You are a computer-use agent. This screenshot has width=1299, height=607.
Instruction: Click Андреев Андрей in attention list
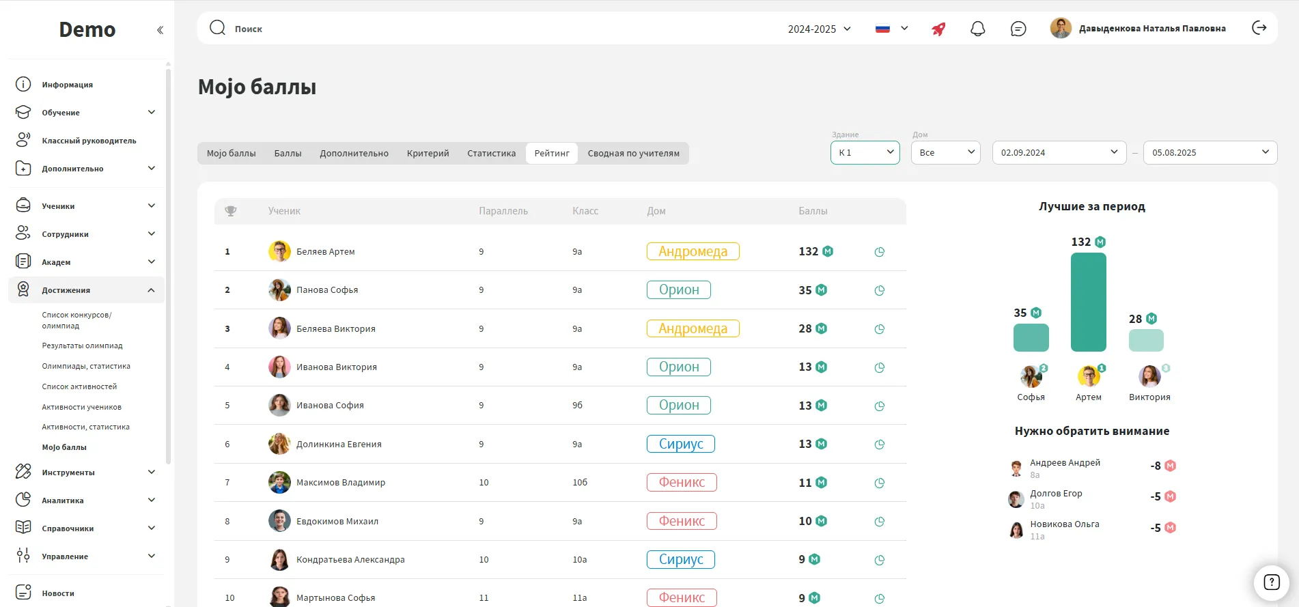tap(1065, 463)
